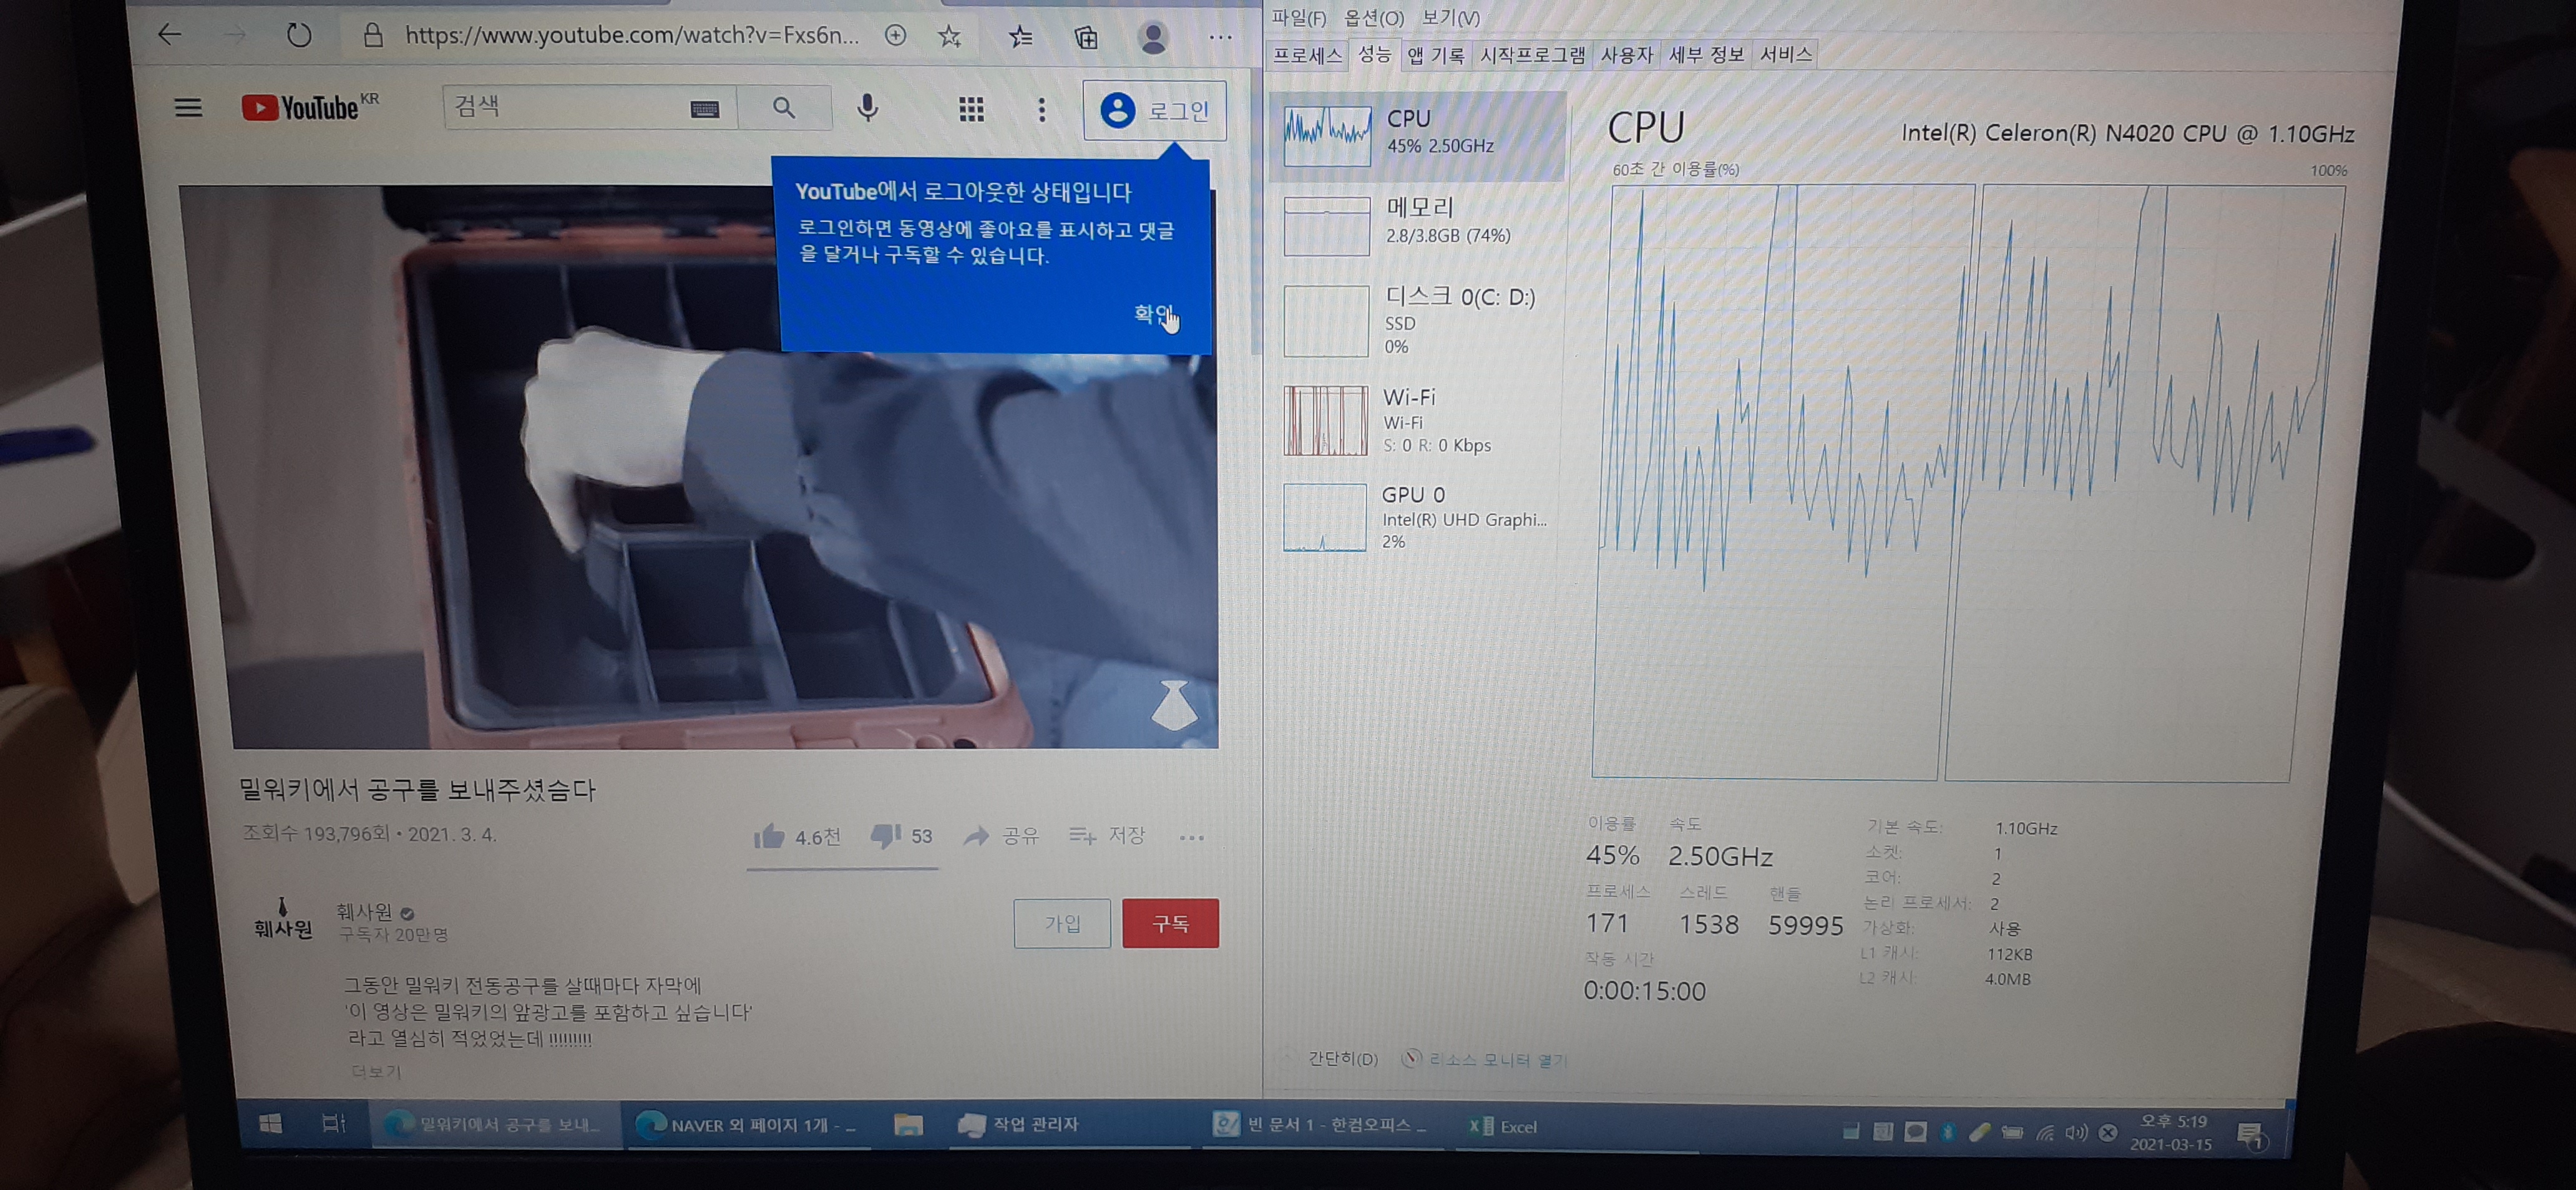Screen dimensions: 2576x1190
Task: Click the YouTube hamburger menu icon
Action: 188,107
